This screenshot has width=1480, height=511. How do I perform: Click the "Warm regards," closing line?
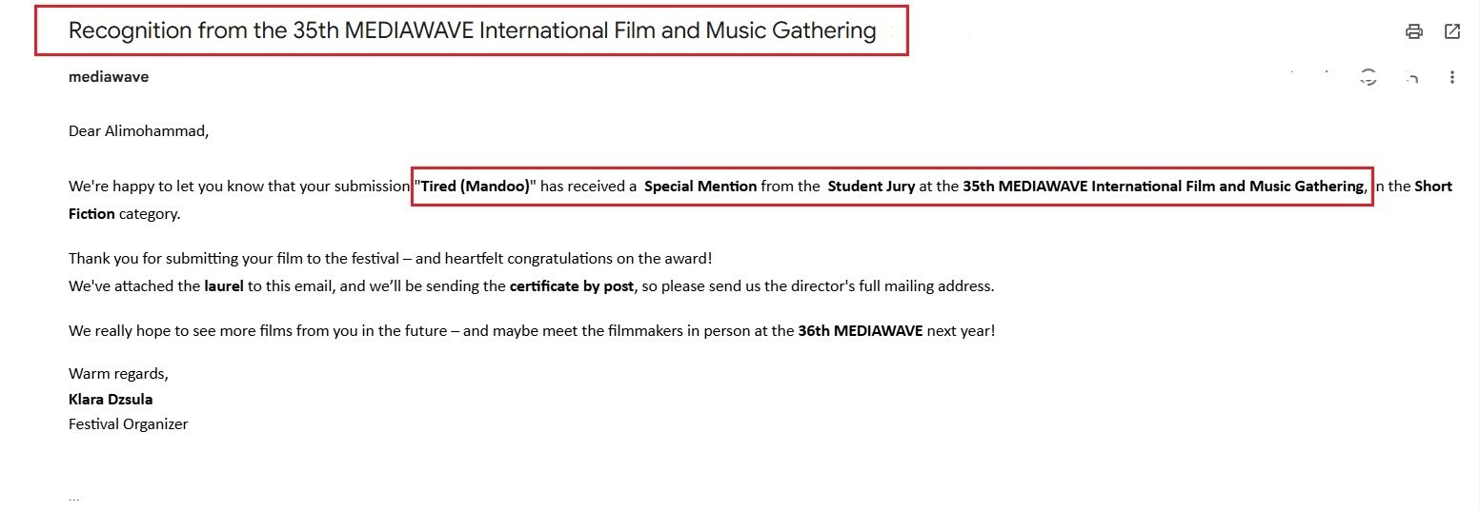tap(118, 374)
